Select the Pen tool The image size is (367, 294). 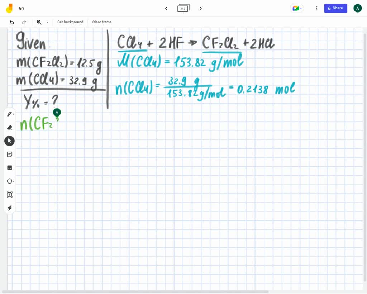[x=9, y=114]
